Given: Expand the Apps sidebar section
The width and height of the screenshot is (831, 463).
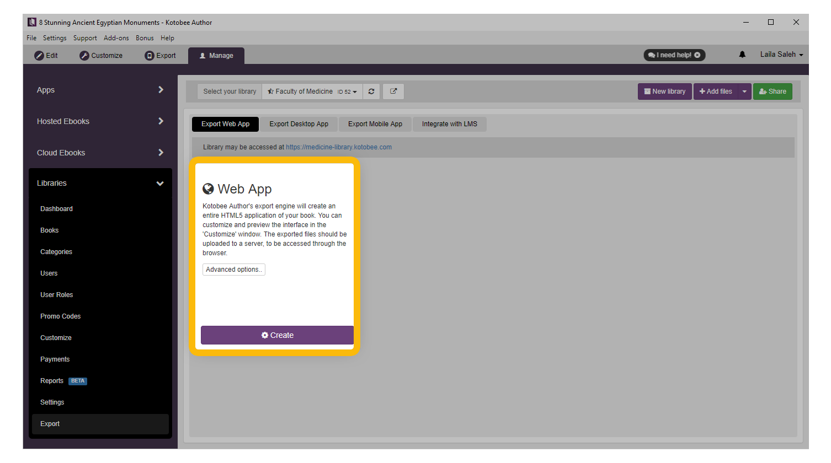Looking at the screenshot, I should coord(100,90).
